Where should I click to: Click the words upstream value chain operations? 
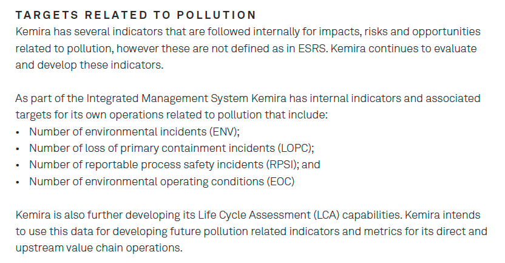click(x=99, y=248)
